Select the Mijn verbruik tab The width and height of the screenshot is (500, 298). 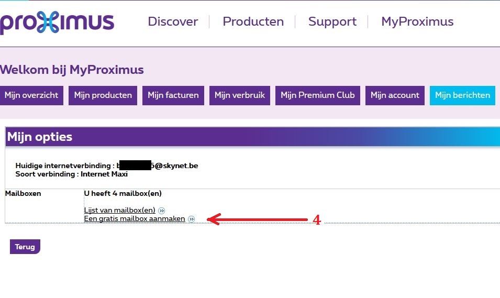[x=240, y=95]
